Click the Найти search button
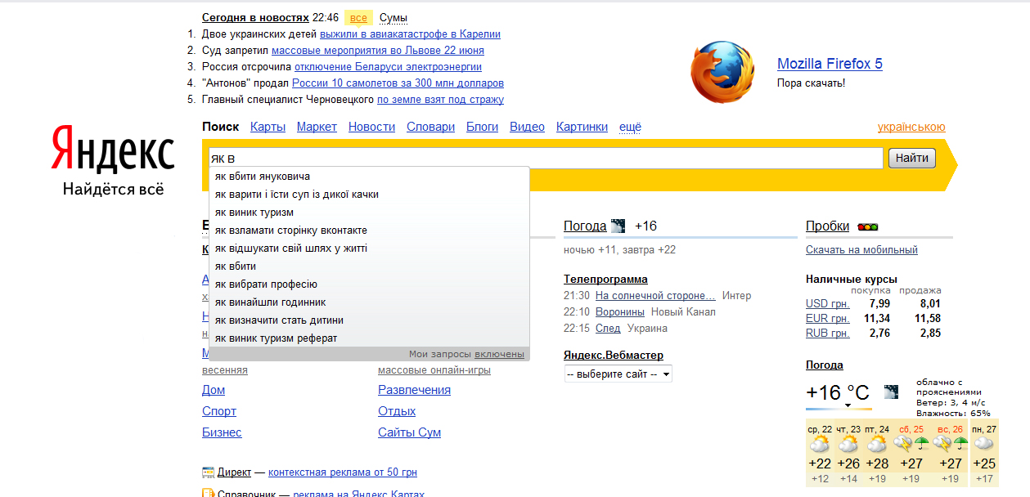The height and width of the screenshot is (497, 1030). click(x=911, y=158)
